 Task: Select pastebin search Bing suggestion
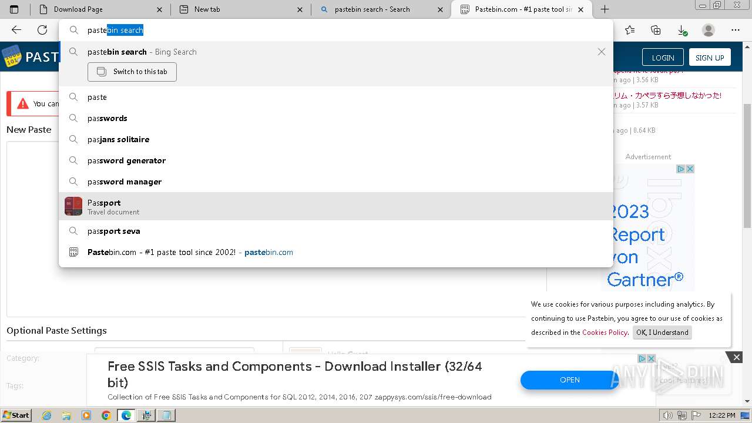[x=335, y=52]
